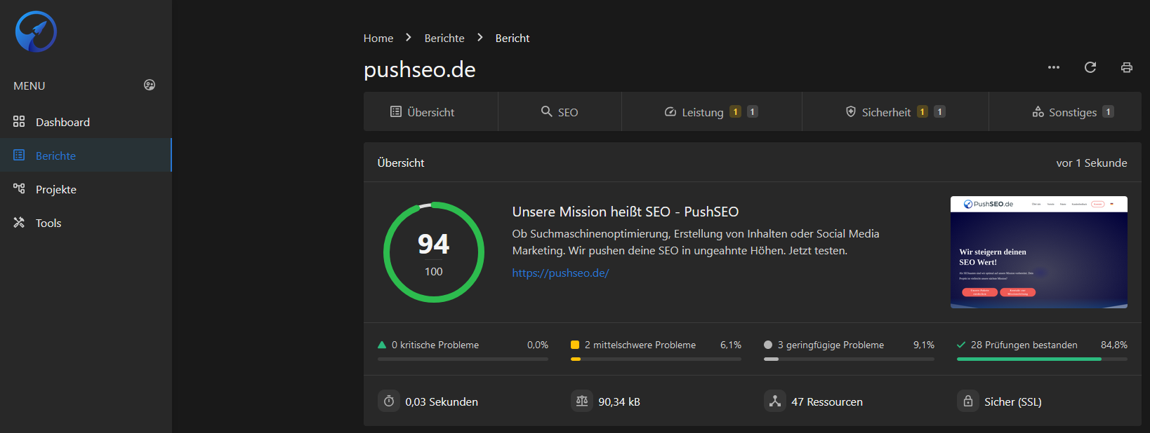Click the 94 score circle gauge
The image size is (1150, 433).
[434, 252]
